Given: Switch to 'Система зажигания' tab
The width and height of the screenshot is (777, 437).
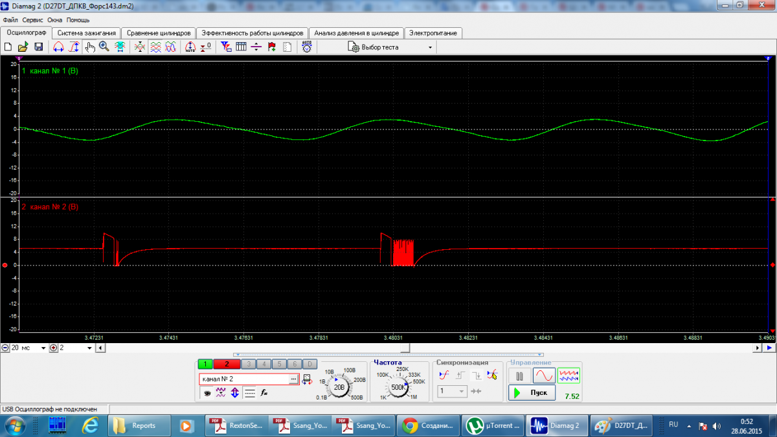Looking at the screenshot, I should [86, 33].
